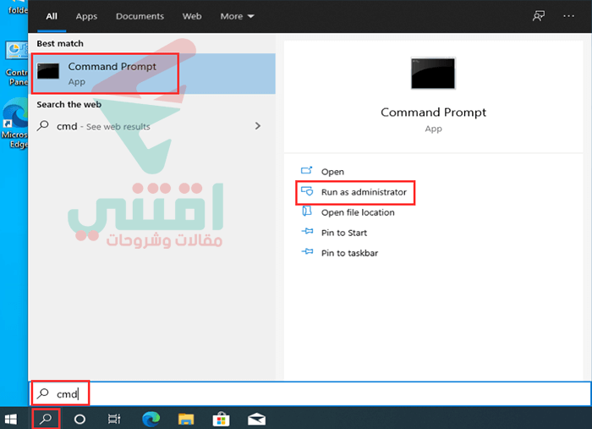Switch to the Apps search tab
Image resolution: width=592 pixels, height=429 pixels.
(x=86, y=16)
